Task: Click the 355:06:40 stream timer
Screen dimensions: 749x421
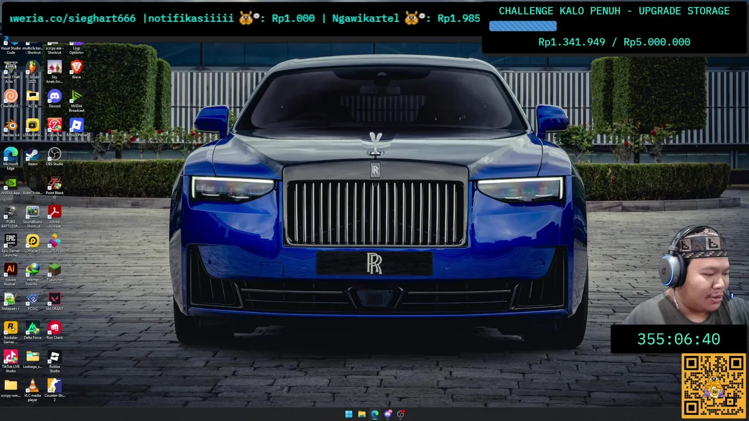Action: click(678, 339)
